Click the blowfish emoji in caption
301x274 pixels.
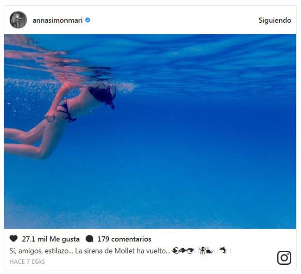pyautogui.click(x=190, y=250)
